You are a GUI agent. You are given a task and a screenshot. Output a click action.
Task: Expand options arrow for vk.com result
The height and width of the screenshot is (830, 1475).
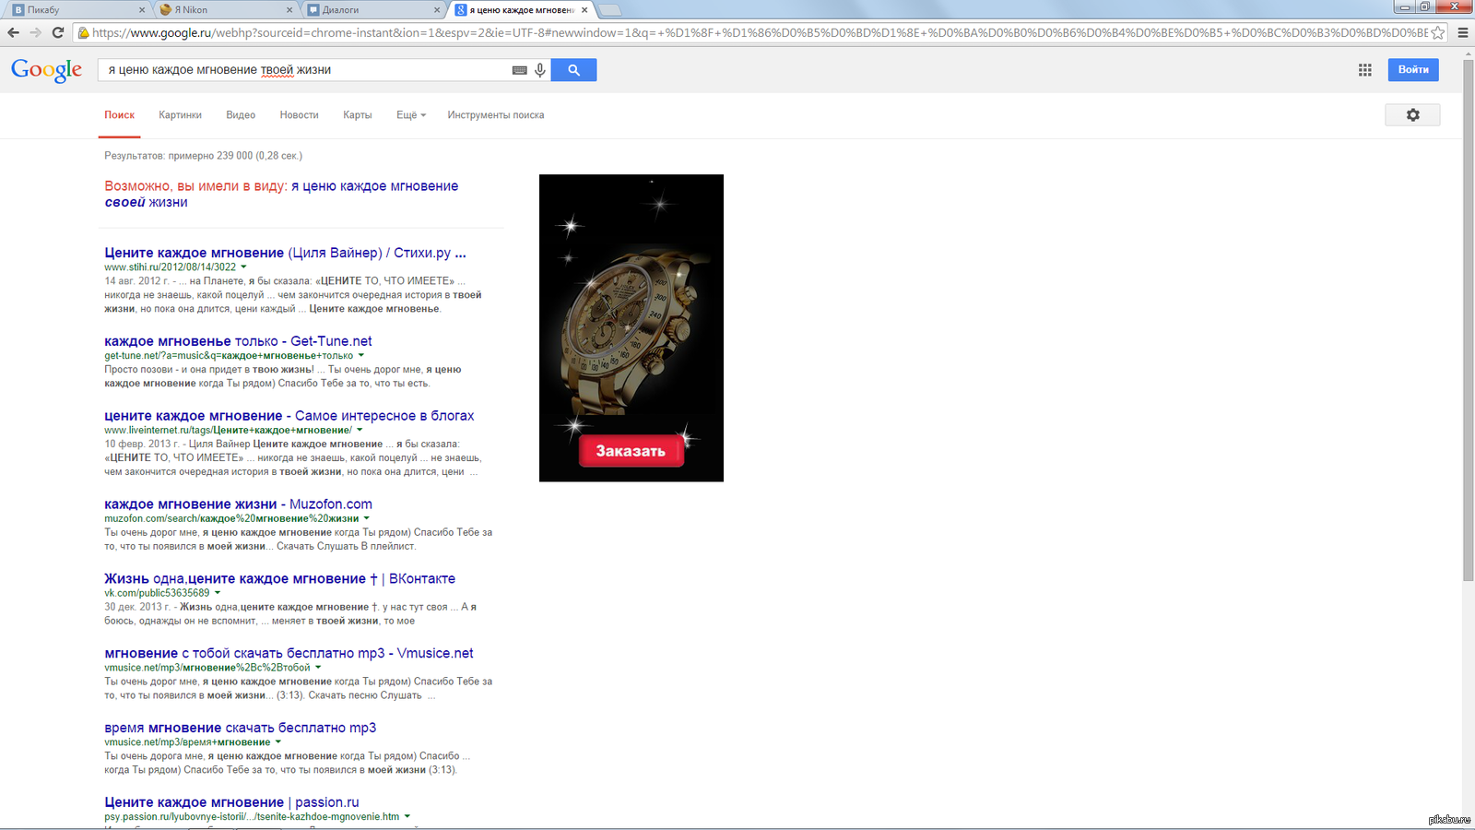218,593
